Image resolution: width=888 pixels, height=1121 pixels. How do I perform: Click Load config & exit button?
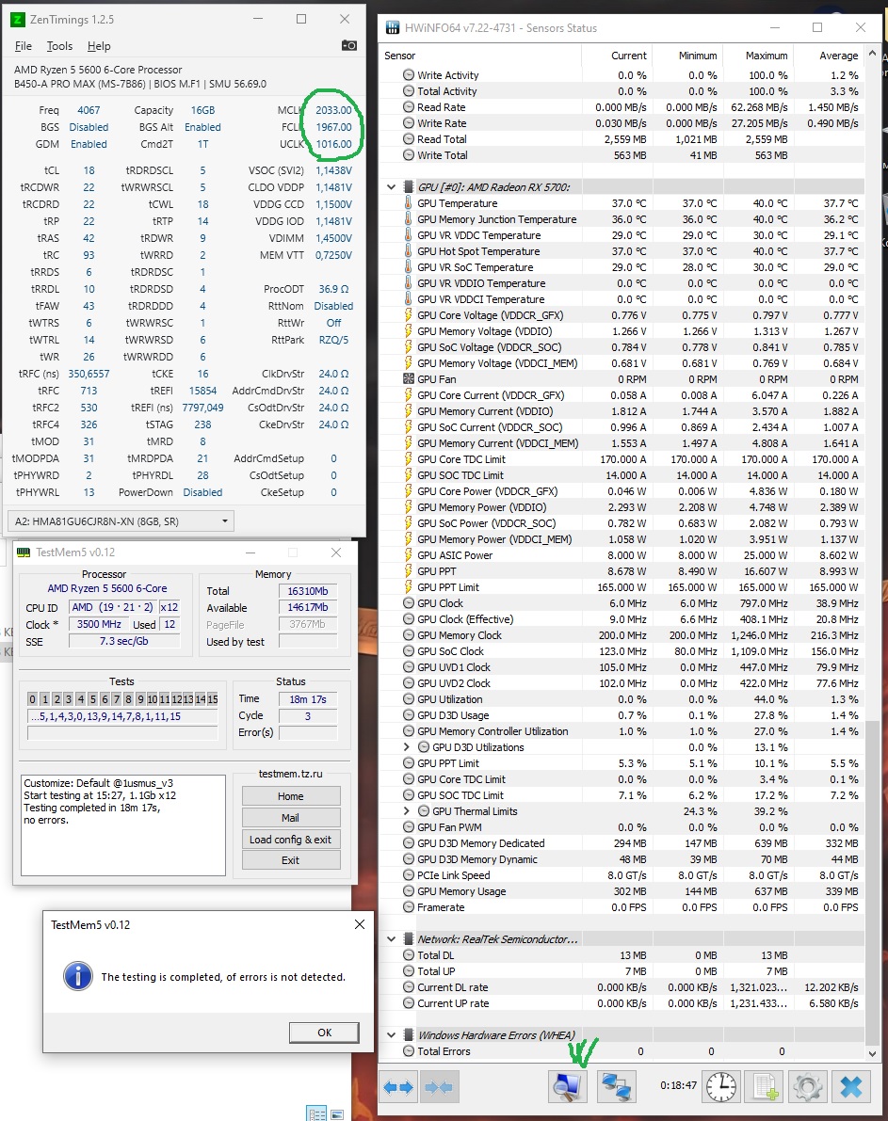pos(291,840)
